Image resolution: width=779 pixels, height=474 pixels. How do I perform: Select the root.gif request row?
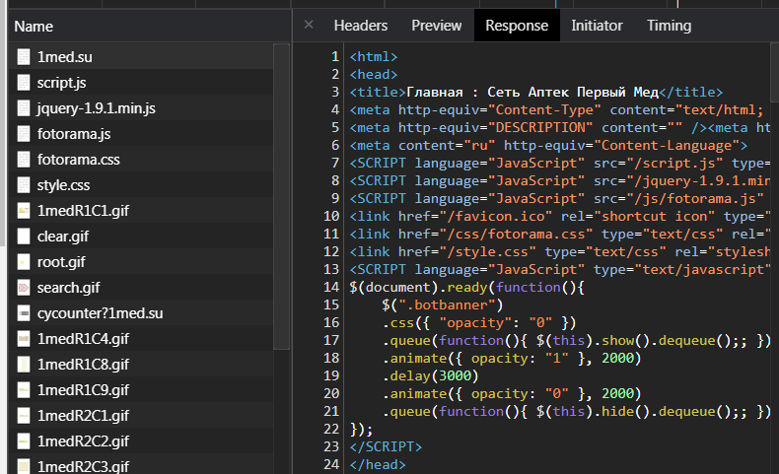tap(61, 262)
